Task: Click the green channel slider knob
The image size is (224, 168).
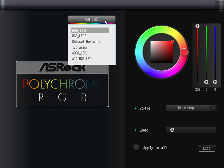Action: (206, 82)
